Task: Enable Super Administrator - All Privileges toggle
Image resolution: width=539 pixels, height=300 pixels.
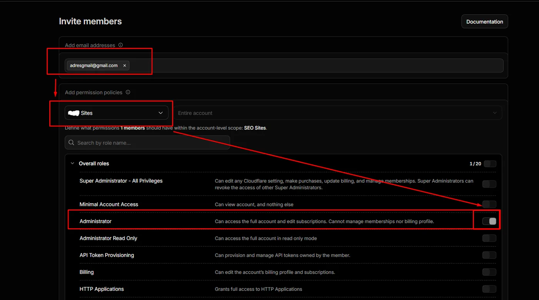Action: tap(489, 184)
